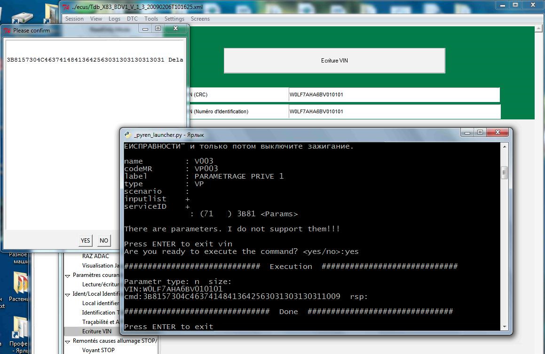Viewport: 545px width, 354px height.
Task: Click the VIN (CRC) value field
Action: [x=394, y=94]
